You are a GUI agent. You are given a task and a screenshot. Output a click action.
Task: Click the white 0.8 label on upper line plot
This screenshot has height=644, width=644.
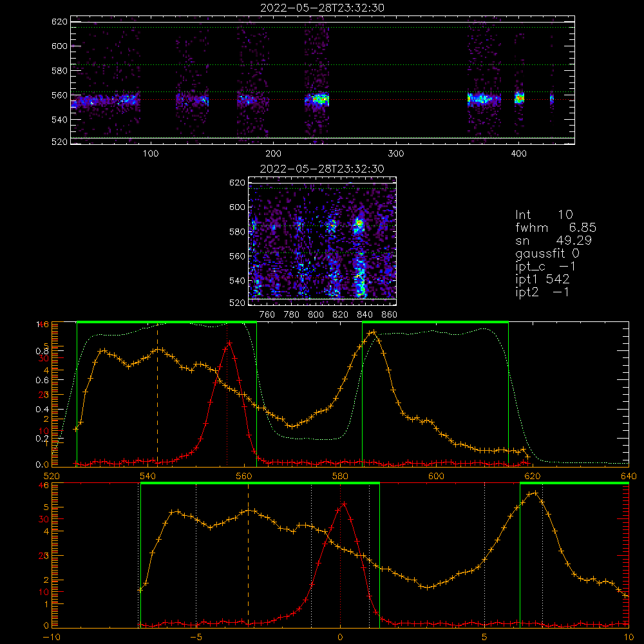click(x=42, y=351)
